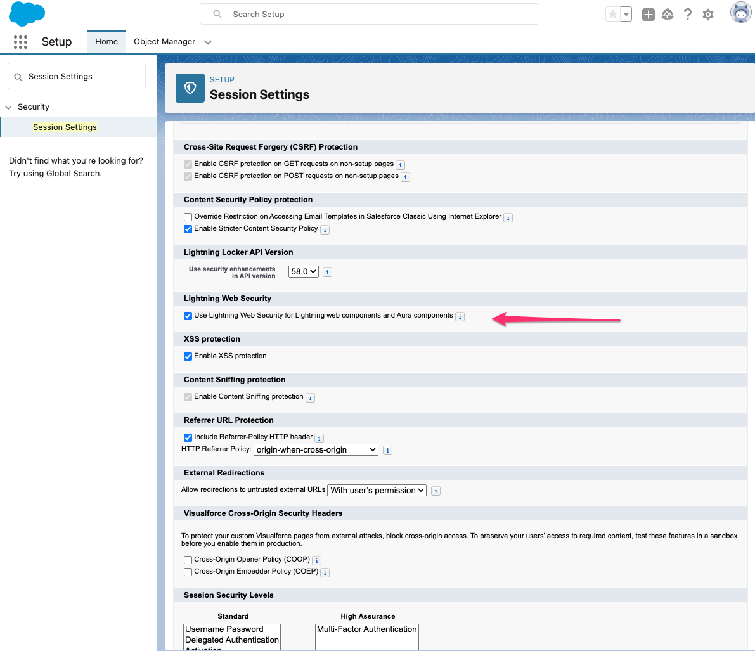
Task: Click the Salesforce cloud logo
Action: coord(27,14)
